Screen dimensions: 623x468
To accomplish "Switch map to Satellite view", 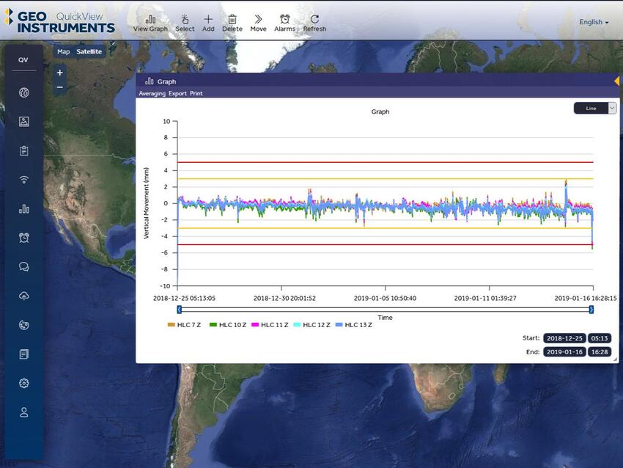I will [89, 51].
